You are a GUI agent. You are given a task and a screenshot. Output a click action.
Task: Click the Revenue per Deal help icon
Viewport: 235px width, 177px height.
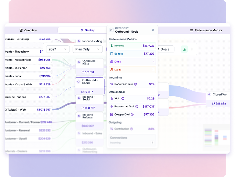point(137,107)
